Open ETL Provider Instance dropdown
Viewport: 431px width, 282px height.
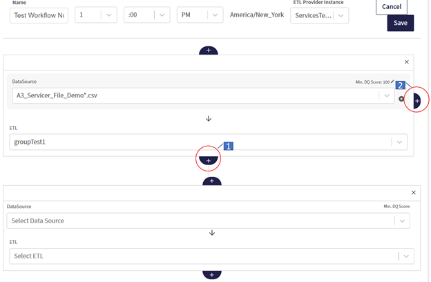[319, 15]
